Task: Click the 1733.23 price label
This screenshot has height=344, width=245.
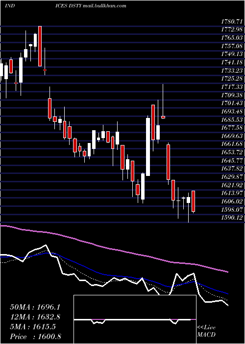Action: [232, 71]
